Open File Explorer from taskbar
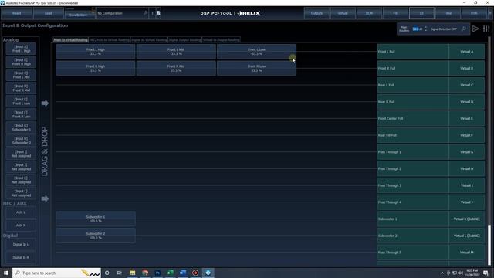The height and width of the screenshot is (278, 494). click(132, 273)
